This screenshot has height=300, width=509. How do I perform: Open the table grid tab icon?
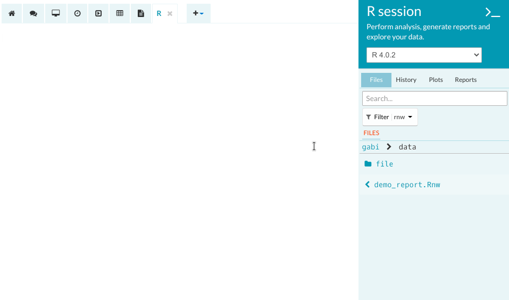click(x=120, y=13)
